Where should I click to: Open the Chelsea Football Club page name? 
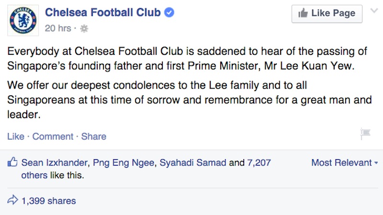[102, 13]
